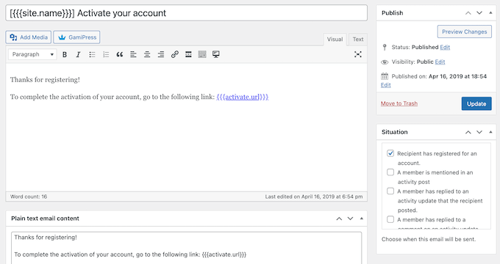
Task: Move Plain text email content panel up
Action: coord(339,219)
